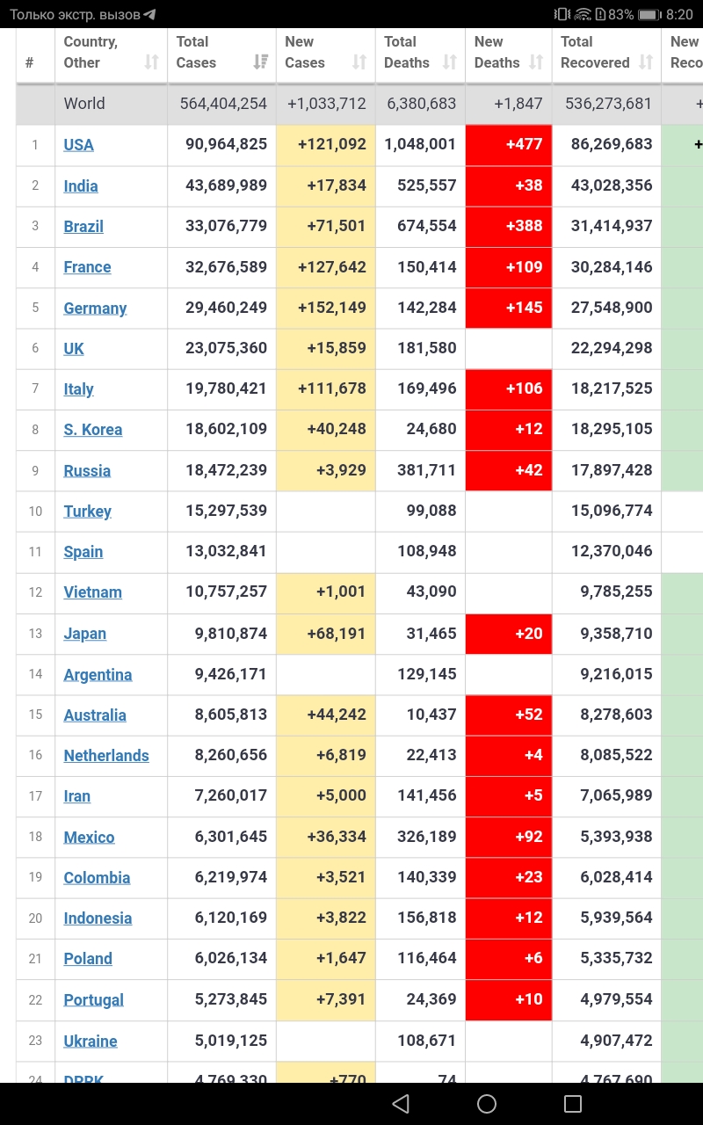Viewport: 703px width, 1125px height.
Task: Open the Germany country link
Action: 95,308
